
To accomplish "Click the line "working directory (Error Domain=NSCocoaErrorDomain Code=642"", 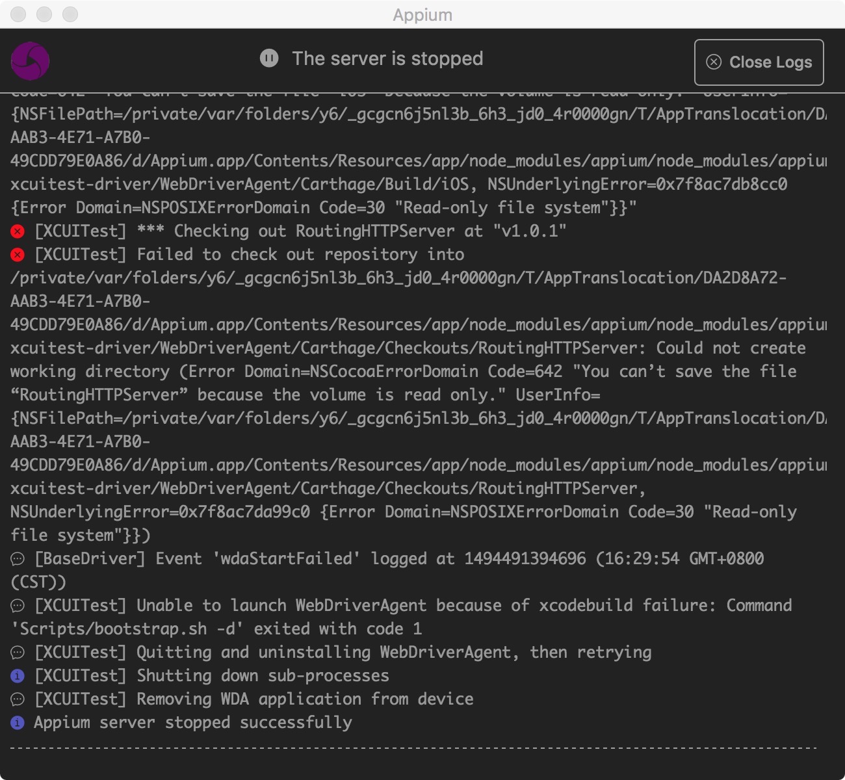I will point(404,372).
